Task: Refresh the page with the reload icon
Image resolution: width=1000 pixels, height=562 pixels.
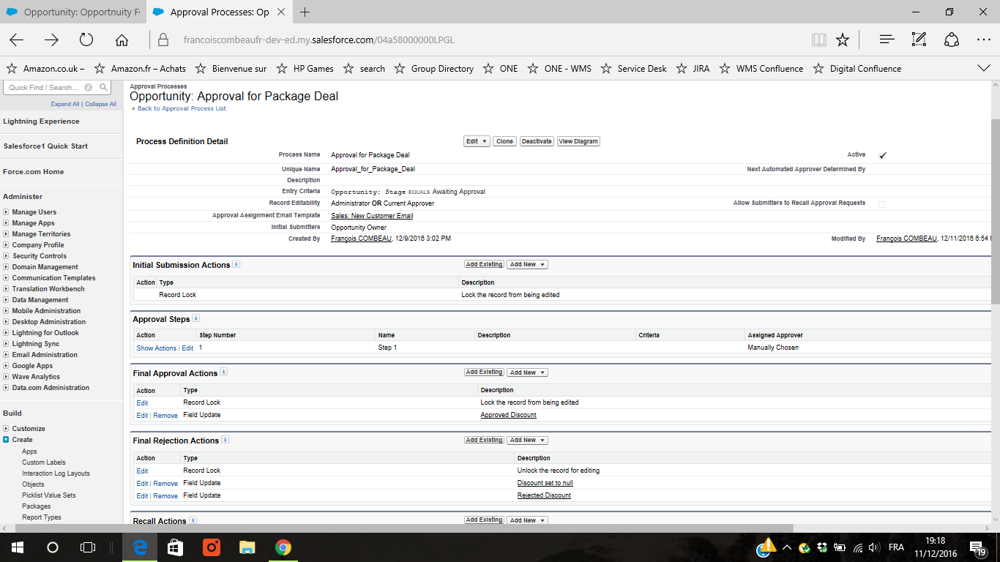Action: coord(86,40)
